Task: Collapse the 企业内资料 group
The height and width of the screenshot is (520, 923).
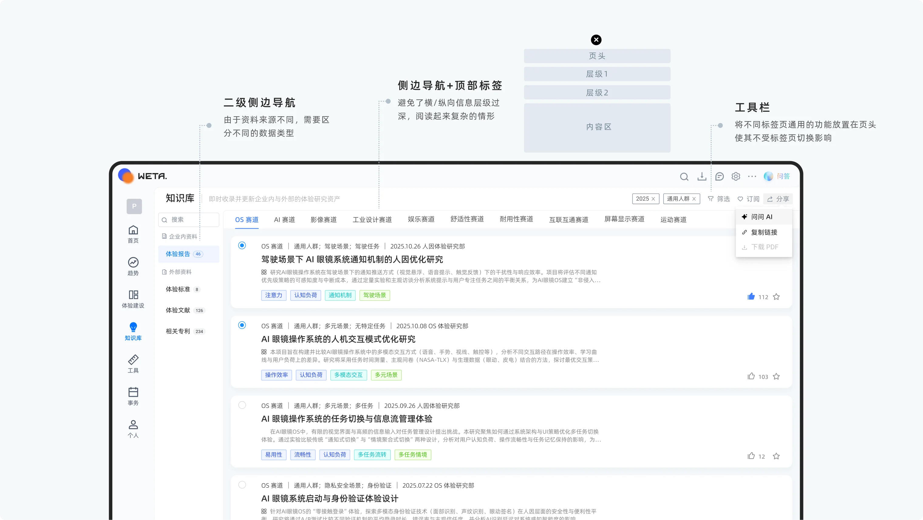Action: pyautogui.click(x=179, y=236)
